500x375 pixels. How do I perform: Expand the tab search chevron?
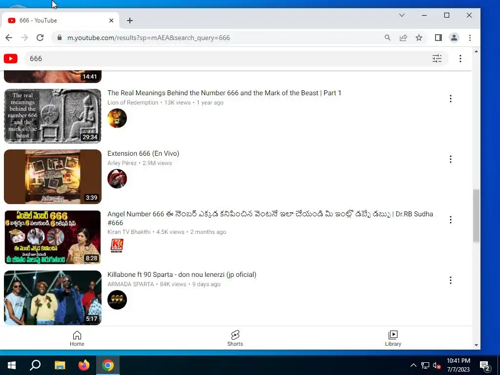[402, 15]
